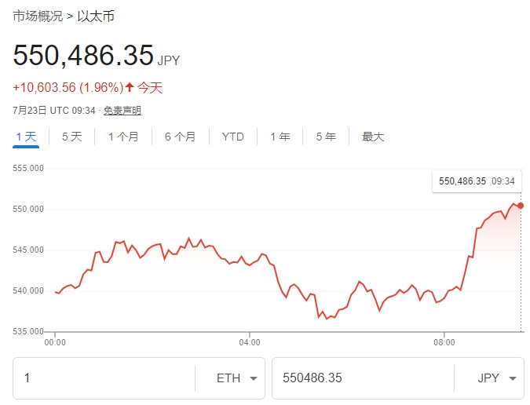
Task: Click the 09:34 price tooltip on chart
Action: (x=477, y=181)
